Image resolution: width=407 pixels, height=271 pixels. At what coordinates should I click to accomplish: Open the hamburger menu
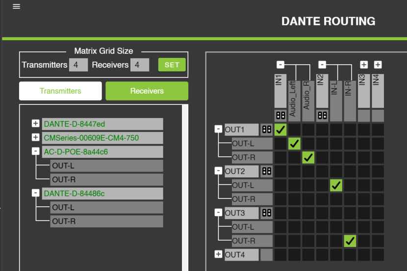pos(16,6)
